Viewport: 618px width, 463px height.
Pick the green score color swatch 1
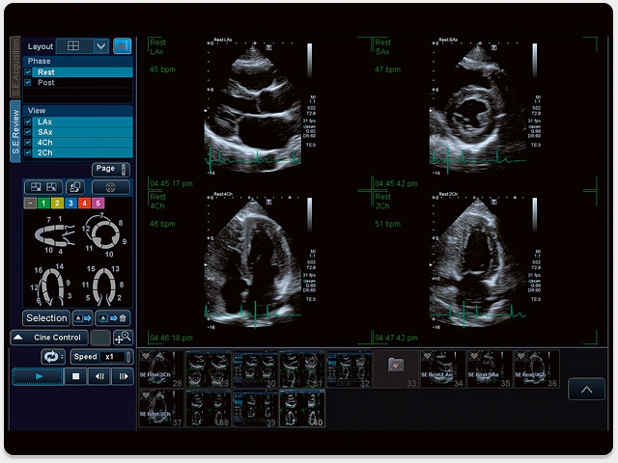[43, 204]
